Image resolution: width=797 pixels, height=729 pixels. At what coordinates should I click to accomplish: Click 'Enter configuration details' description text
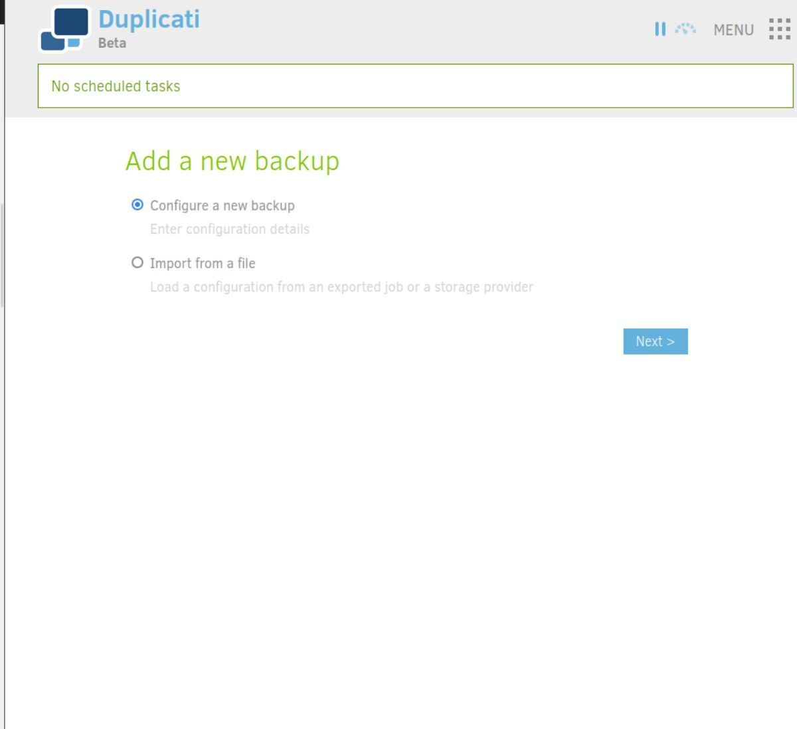click(x=230, y=229)
